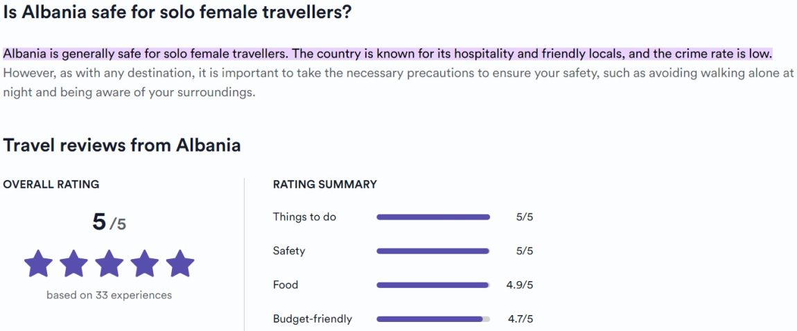Click the second rating star
This screenshot has height=331, width=797.
(73, 264)
